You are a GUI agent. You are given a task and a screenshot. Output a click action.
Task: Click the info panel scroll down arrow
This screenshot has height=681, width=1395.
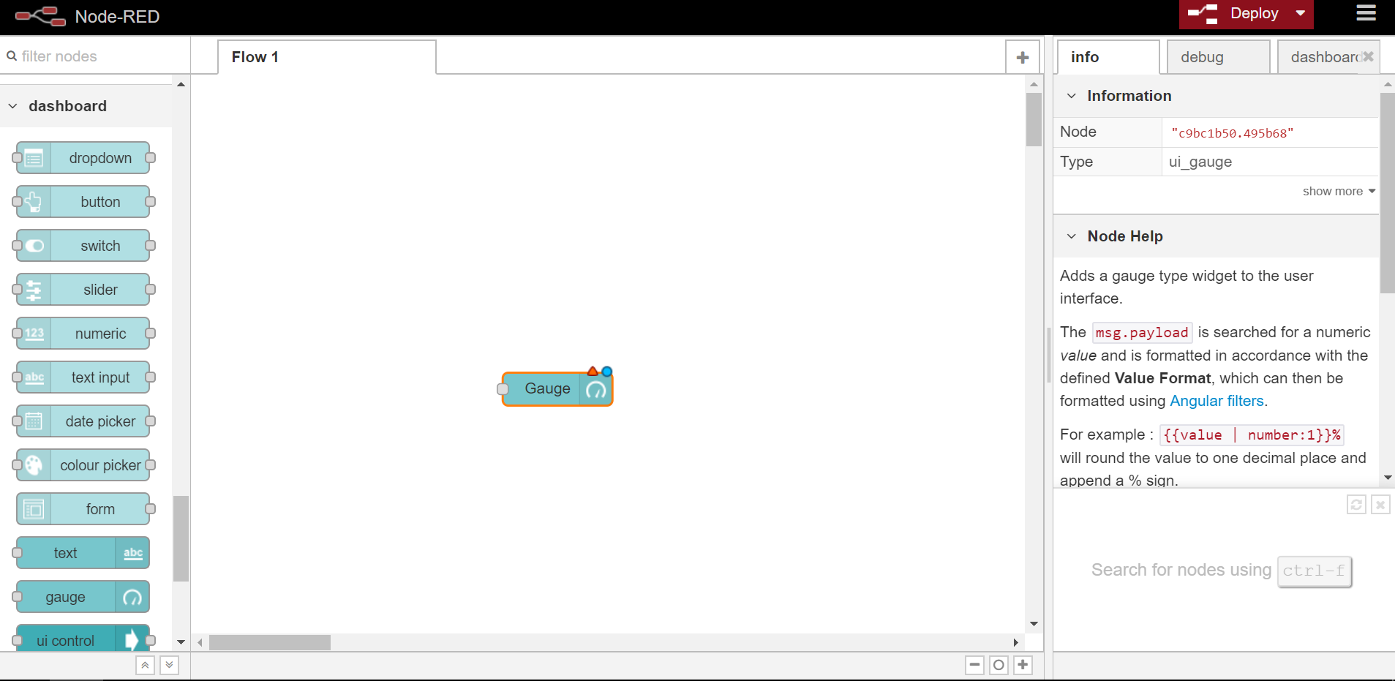pos(1388,478)
